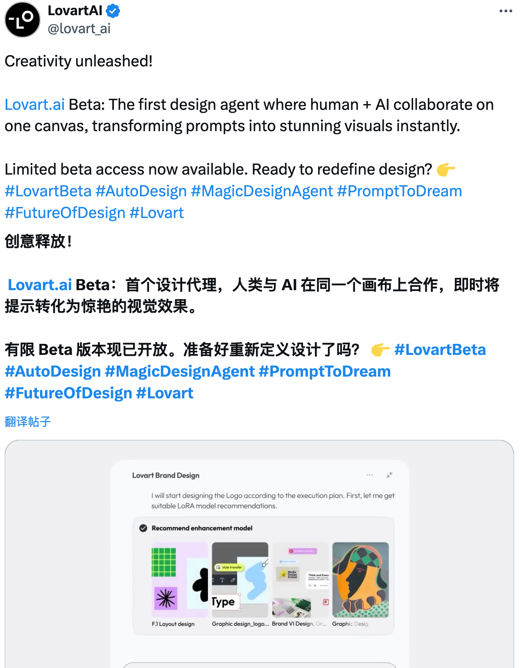Open the three-dot more options menu on the post
This screenshot has width=520, height=668.
pyautogui.click(x=506, y=11)
